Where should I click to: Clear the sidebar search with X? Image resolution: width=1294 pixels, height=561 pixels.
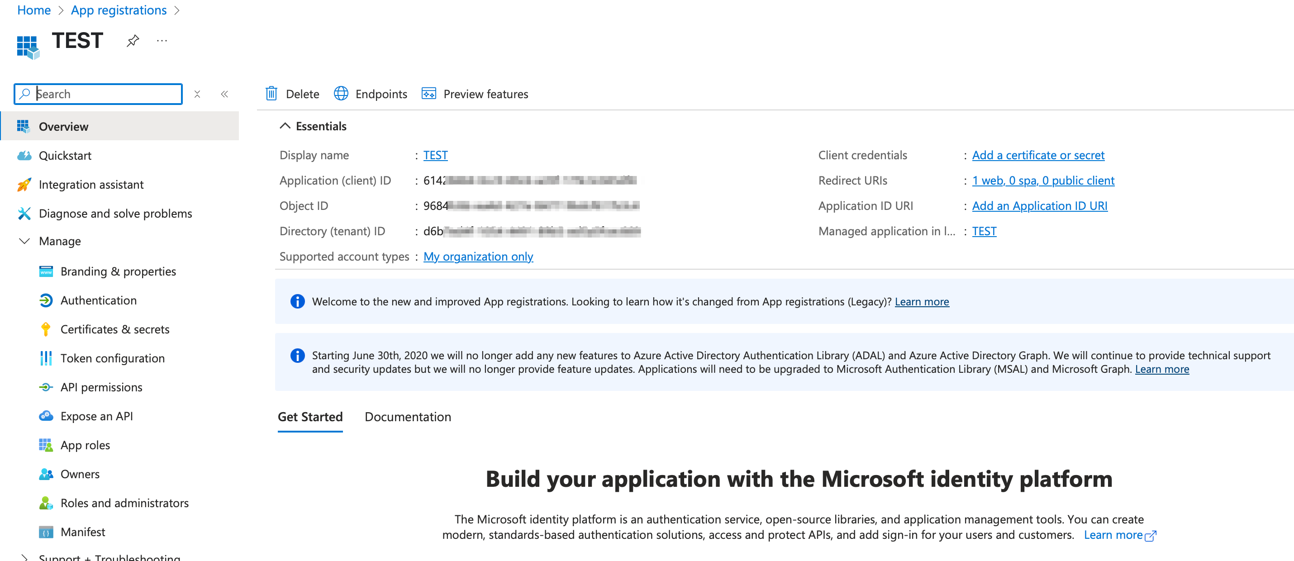(x=197, y=94)
